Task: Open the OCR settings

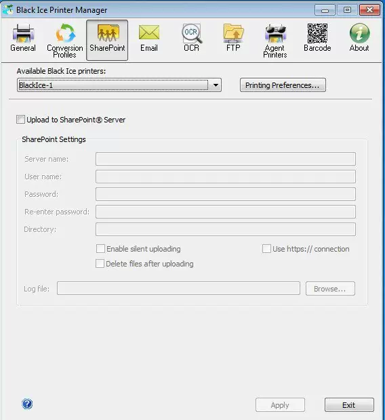Action: (x=191, y=38)
